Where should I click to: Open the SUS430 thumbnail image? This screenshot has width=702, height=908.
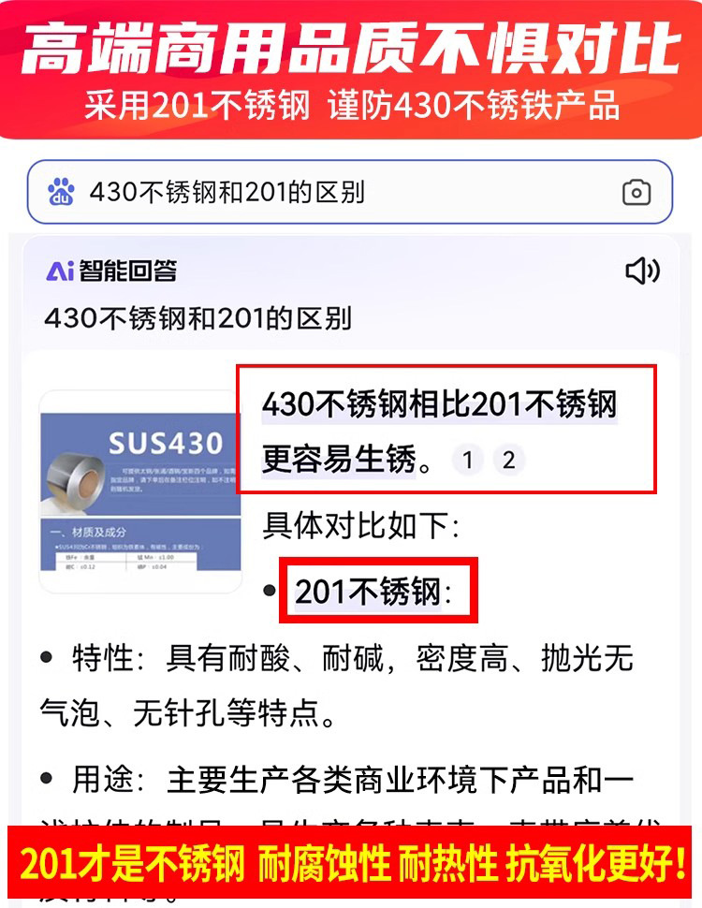140,491
